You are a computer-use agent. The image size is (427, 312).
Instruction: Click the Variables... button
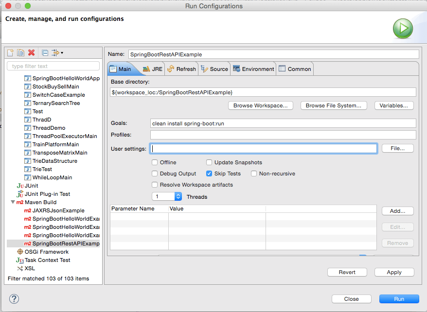click(x=394, y=105)
